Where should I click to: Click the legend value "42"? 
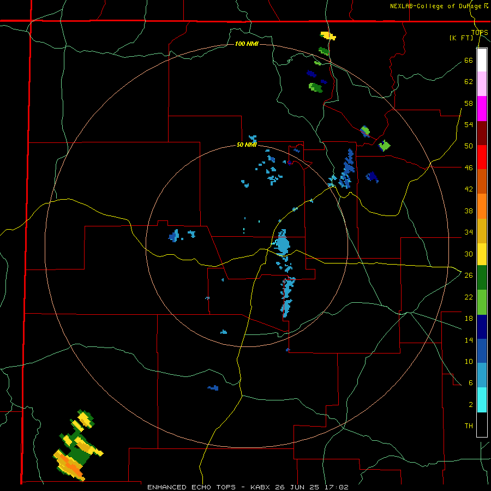pyautogui.click(x=469, y=189)
